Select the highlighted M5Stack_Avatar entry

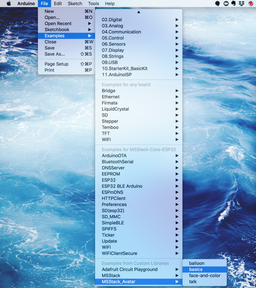[139, 282]
